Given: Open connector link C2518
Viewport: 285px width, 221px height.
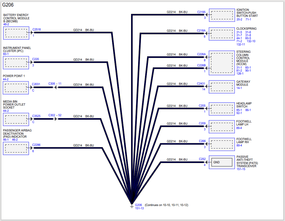Looking at the screenshot, I should 37,29.
